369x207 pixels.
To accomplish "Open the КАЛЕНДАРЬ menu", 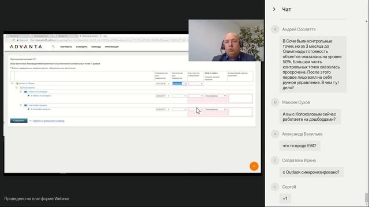I will click(81, 47).
